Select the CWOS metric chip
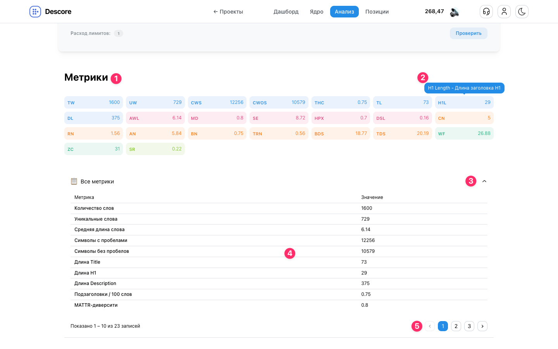Viewport: 558px width, 349px height. click(279, 102)
